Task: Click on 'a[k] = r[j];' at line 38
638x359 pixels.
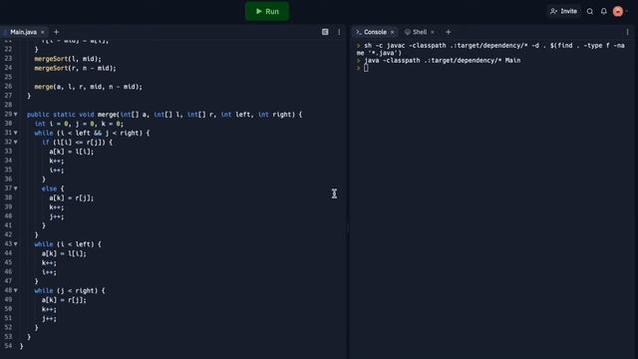Action: pos(72,197)
